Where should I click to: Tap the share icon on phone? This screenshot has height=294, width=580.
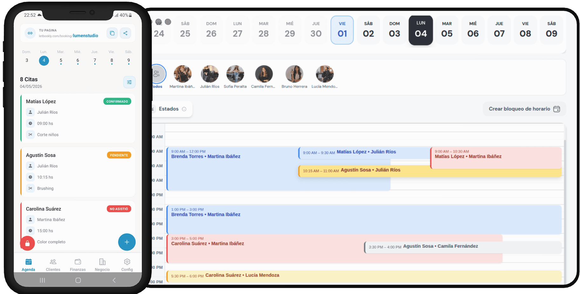click(126, 33)
